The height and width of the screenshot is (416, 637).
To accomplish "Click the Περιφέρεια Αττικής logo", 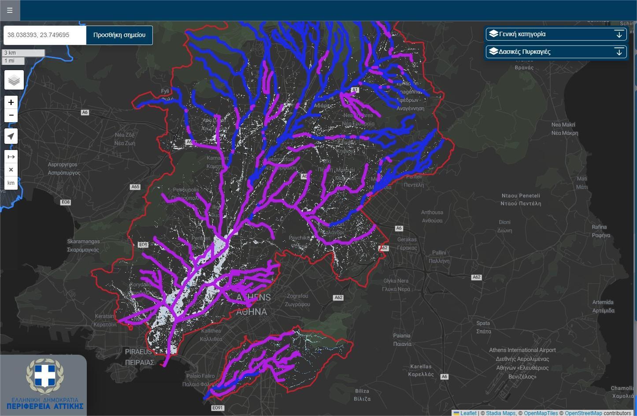I will coord(45,385).
